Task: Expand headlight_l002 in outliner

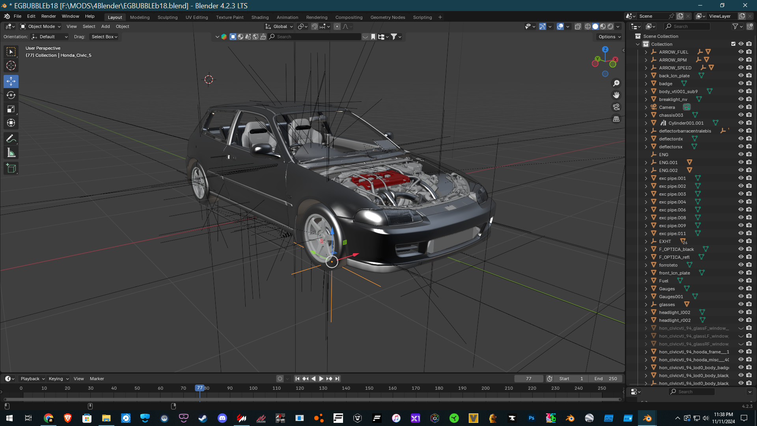Action: [646, 312]
